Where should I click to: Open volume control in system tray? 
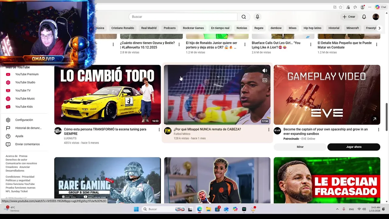(364, 209)
